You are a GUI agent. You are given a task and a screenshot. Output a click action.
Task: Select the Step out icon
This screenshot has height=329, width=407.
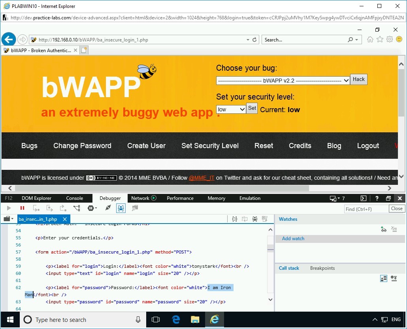64,208
